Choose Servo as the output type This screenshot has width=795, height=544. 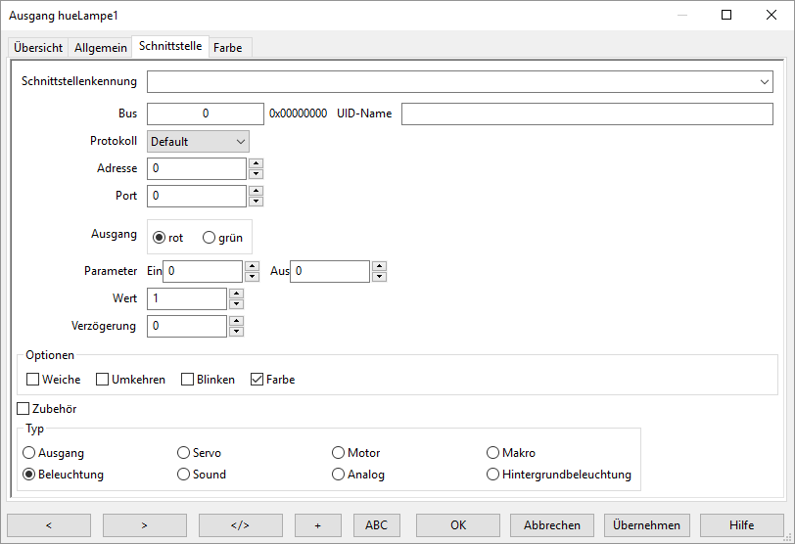(x=184, y=453)
